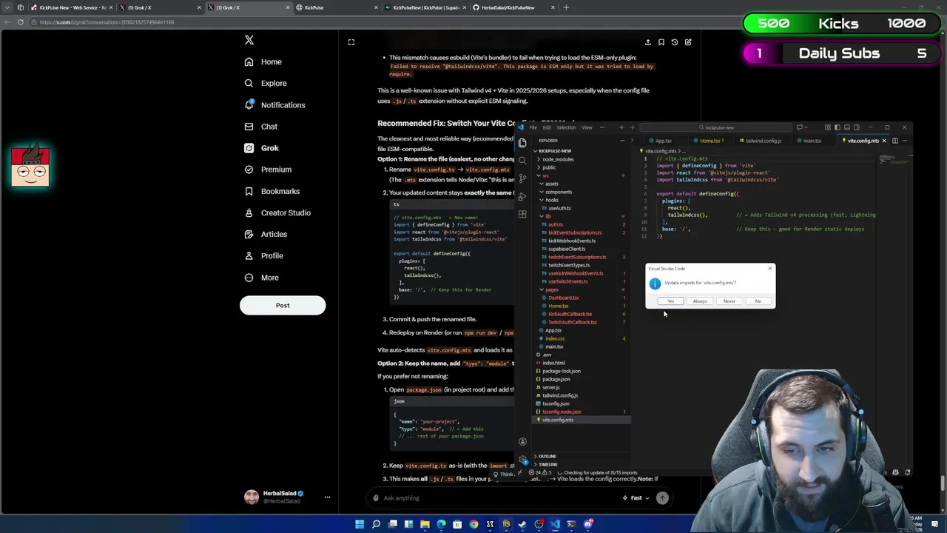947x533 pixels.
Task: Toggle VS Code secondary sidebar layout icon
Action: point(857,127)
